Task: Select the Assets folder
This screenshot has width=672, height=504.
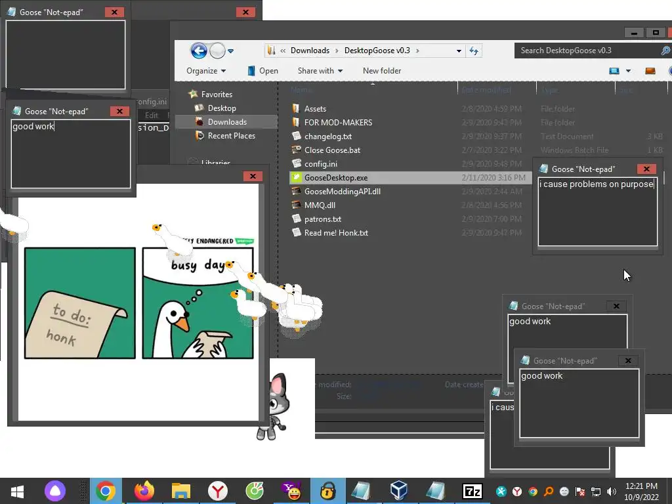Action: [315, 109]
